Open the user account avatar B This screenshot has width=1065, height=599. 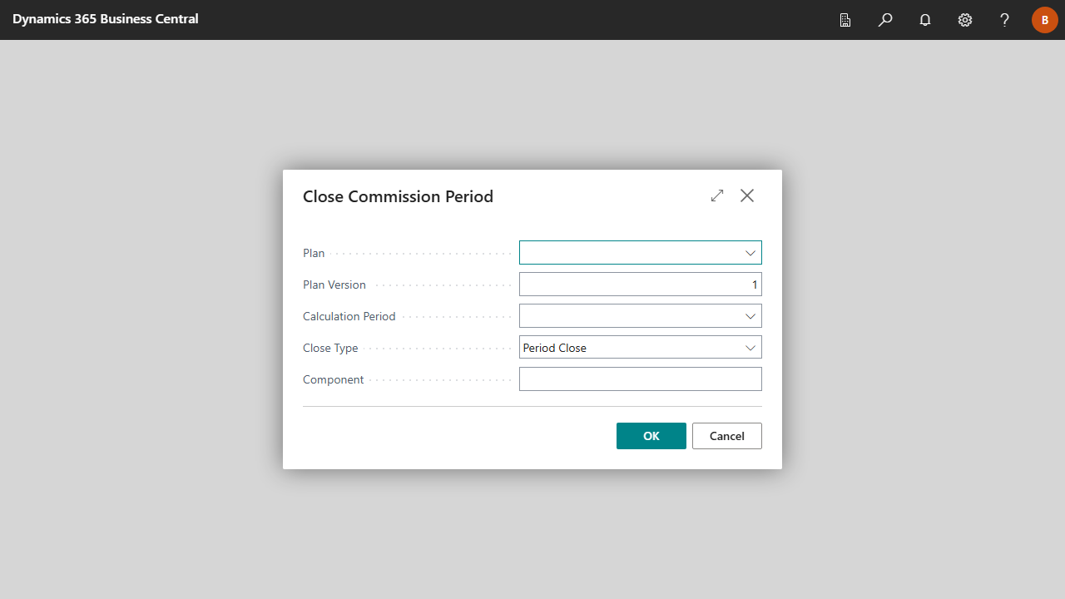pyautogui.click(x=1045, y=20)
